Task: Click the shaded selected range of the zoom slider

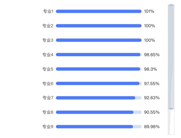Action: click(x=171, y=57)
